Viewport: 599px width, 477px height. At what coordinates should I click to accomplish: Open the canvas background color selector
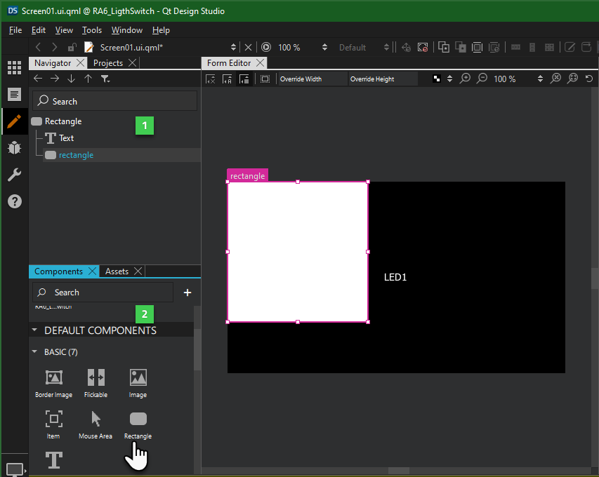click(x=437, y=79)
